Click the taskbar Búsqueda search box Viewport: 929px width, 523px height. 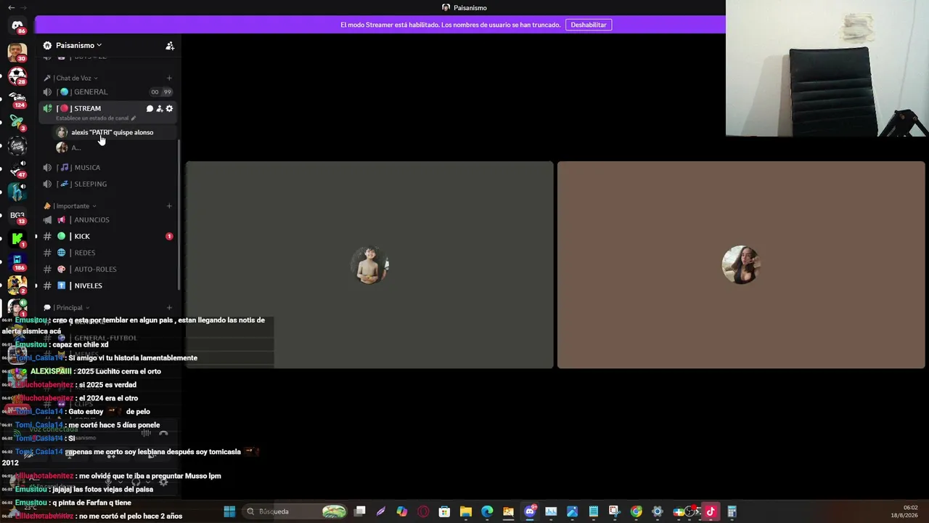296,511
